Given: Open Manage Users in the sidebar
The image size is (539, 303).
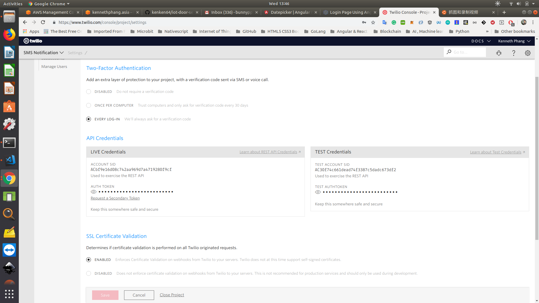Looking at the screenshot, I should [54, 66].
